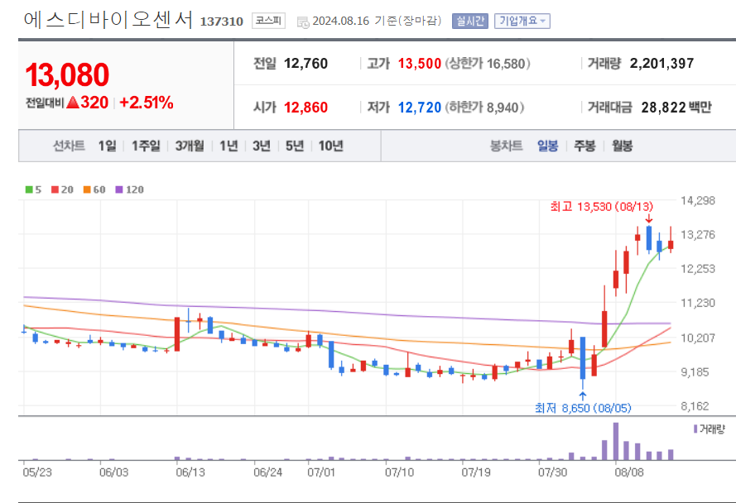Toggle the 일봉 daily candle mode

click(x=549, y=145)
